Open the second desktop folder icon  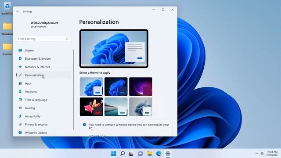click(x=7, y=29)
